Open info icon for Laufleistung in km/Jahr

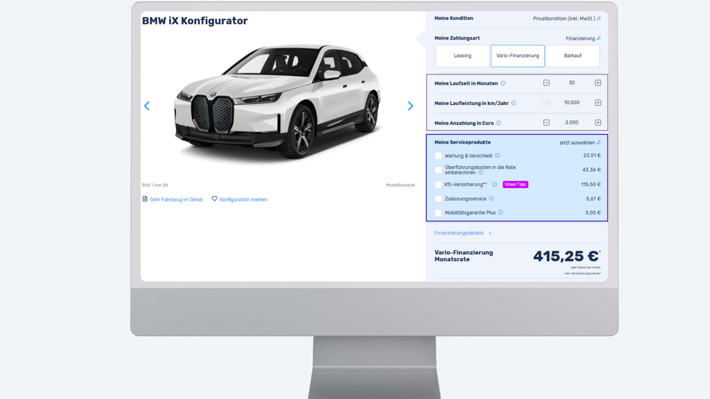[x=514, y=103]
